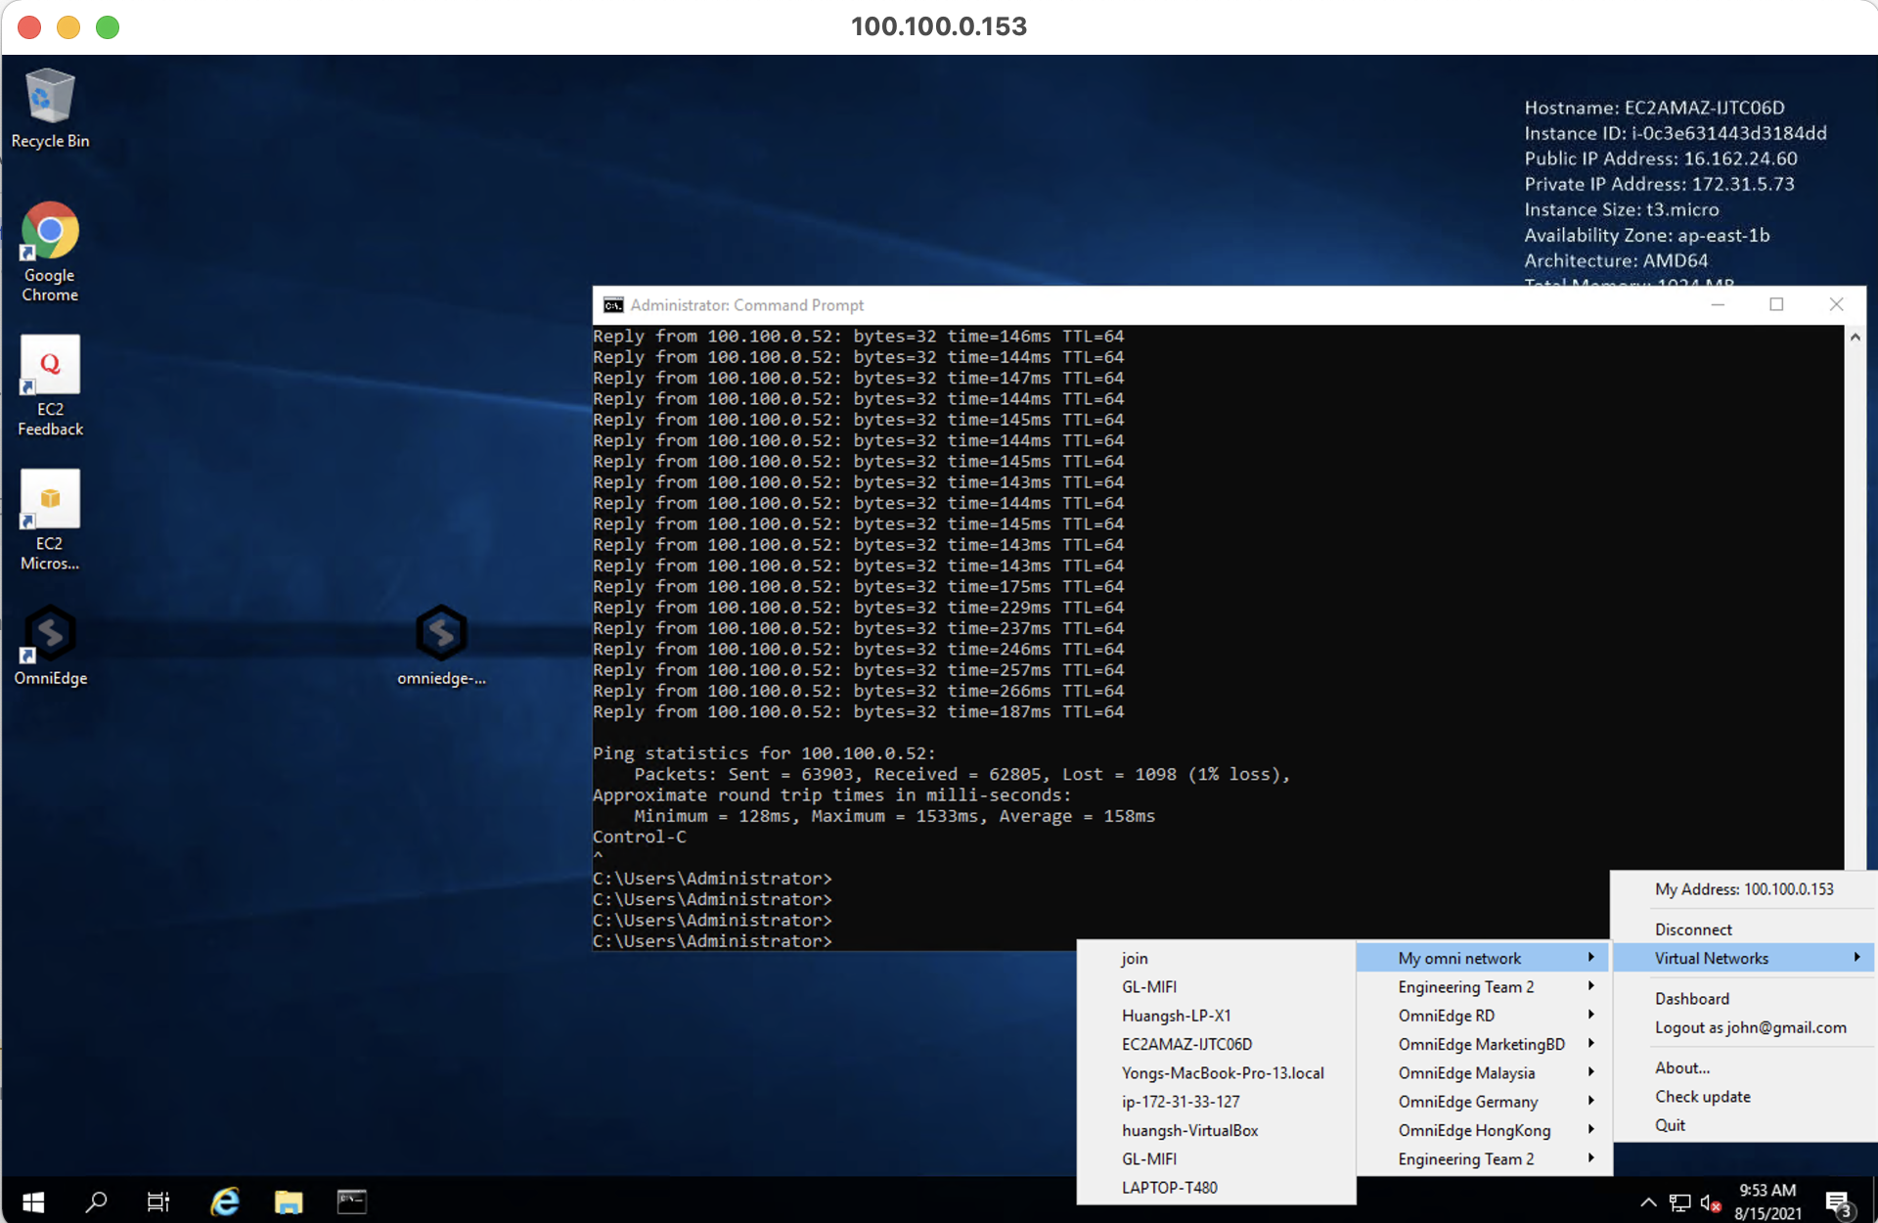
Task: Select the Dashboard menu entry
Action: [1692, 999]
